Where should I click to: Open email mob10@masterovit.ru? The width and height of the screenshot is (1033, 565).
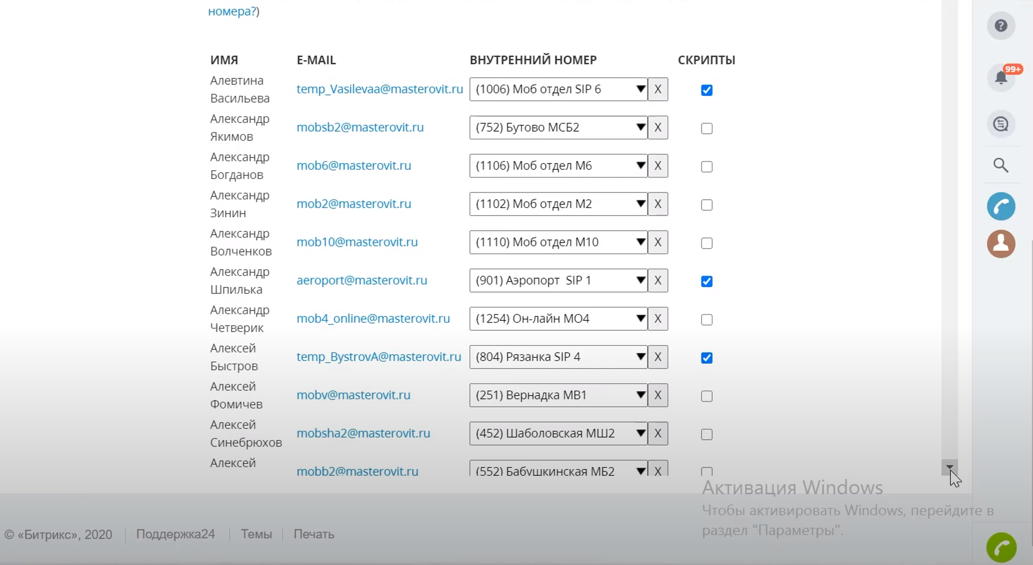(x=357, y=242)
